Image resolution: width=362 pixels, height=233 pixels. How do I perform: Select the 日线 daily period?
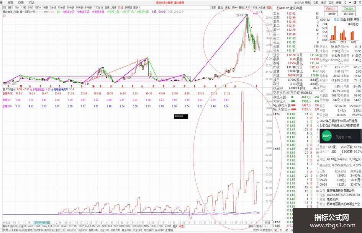[107, 8]
